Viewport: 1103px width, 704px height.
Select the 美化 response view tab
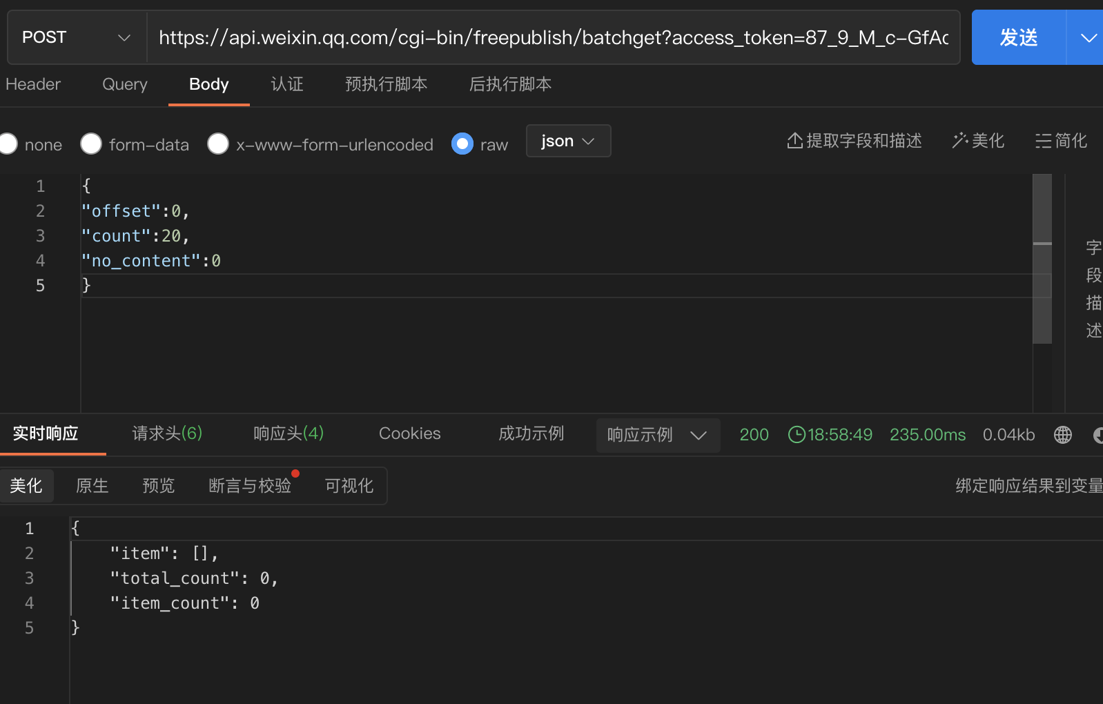point(26,486)
